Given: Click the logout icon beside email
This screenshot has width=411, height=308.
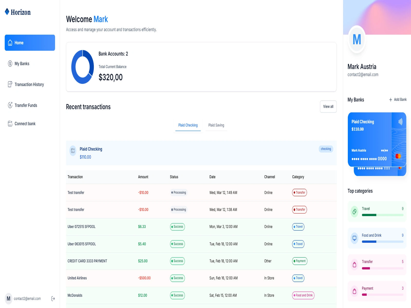Looking at the screenshot, I should point(53,299).
